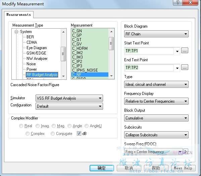Collapse the System tree node
The width and height of the screenshot is (201, 176).
click(16, 32)
